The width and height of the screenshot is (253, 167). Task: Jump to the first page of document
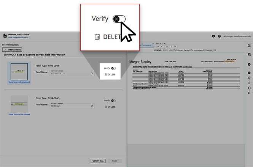[158, 47]
